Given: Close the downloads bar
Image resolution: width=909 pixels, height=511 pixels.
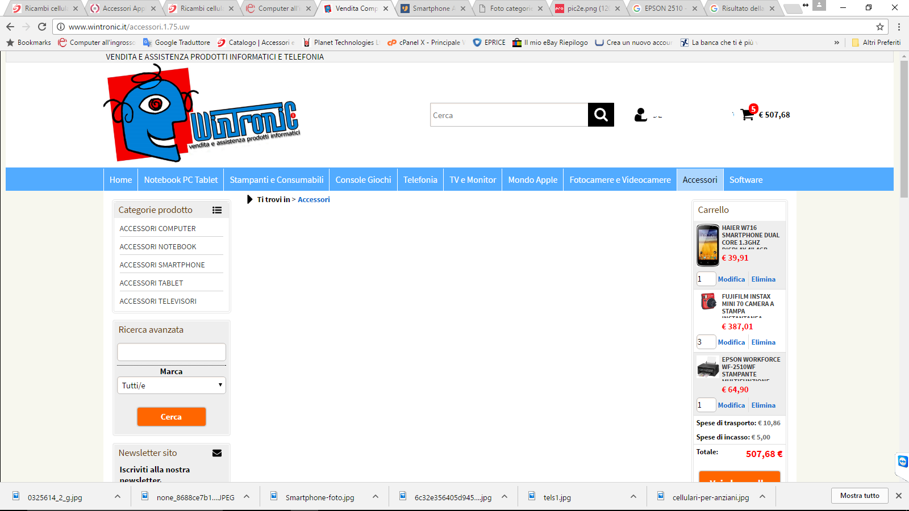Looking at the screenshot, I should 899,496.
